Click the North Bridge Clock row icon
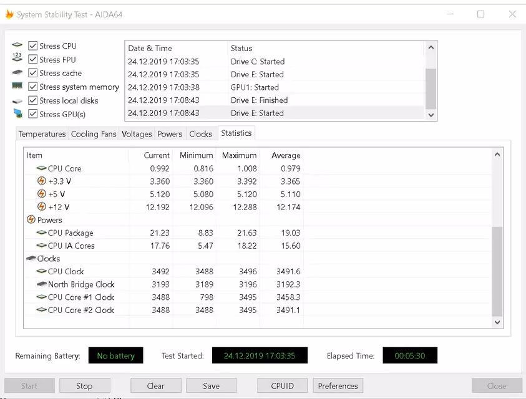526x399 pixels. [41, 284]
